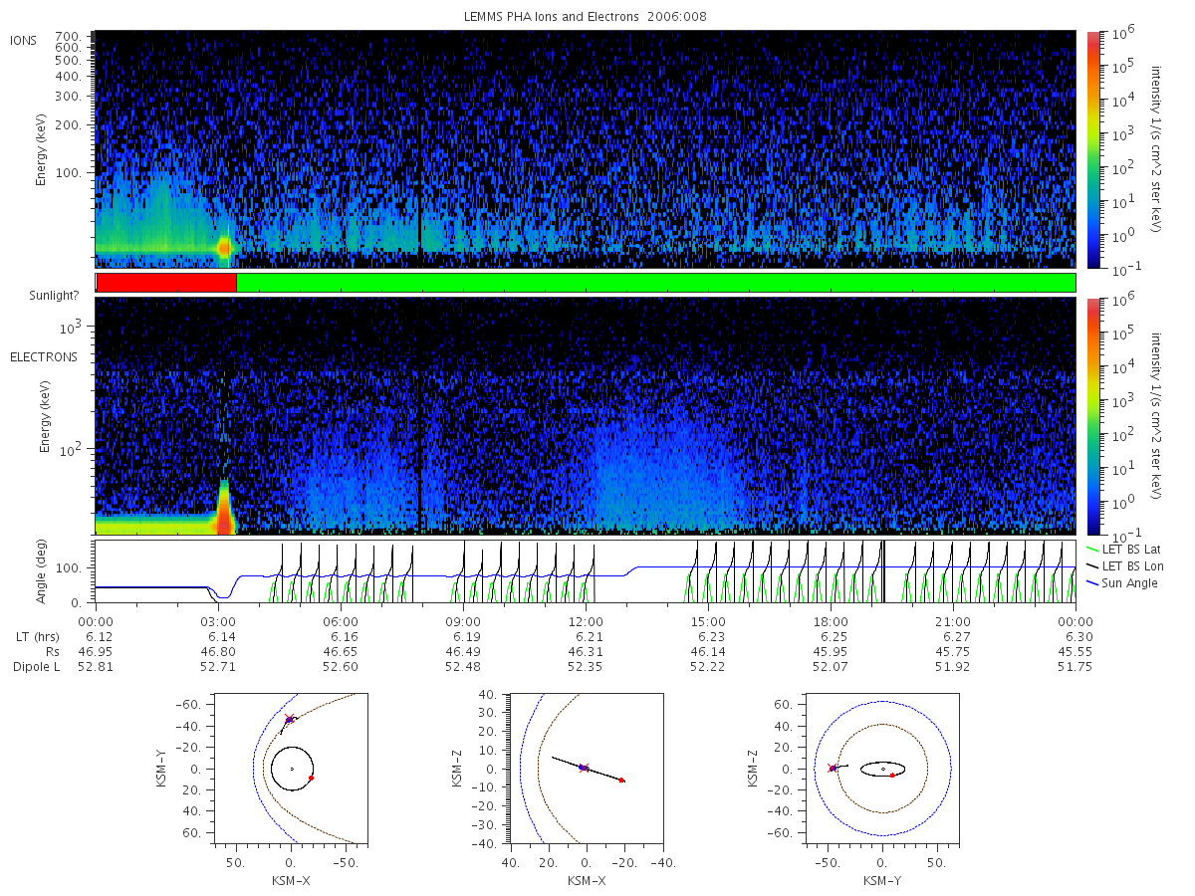1195x896 pixels.
Task: Select the LET BS Lon legend entry
Action: click(x=1123, y=565)
